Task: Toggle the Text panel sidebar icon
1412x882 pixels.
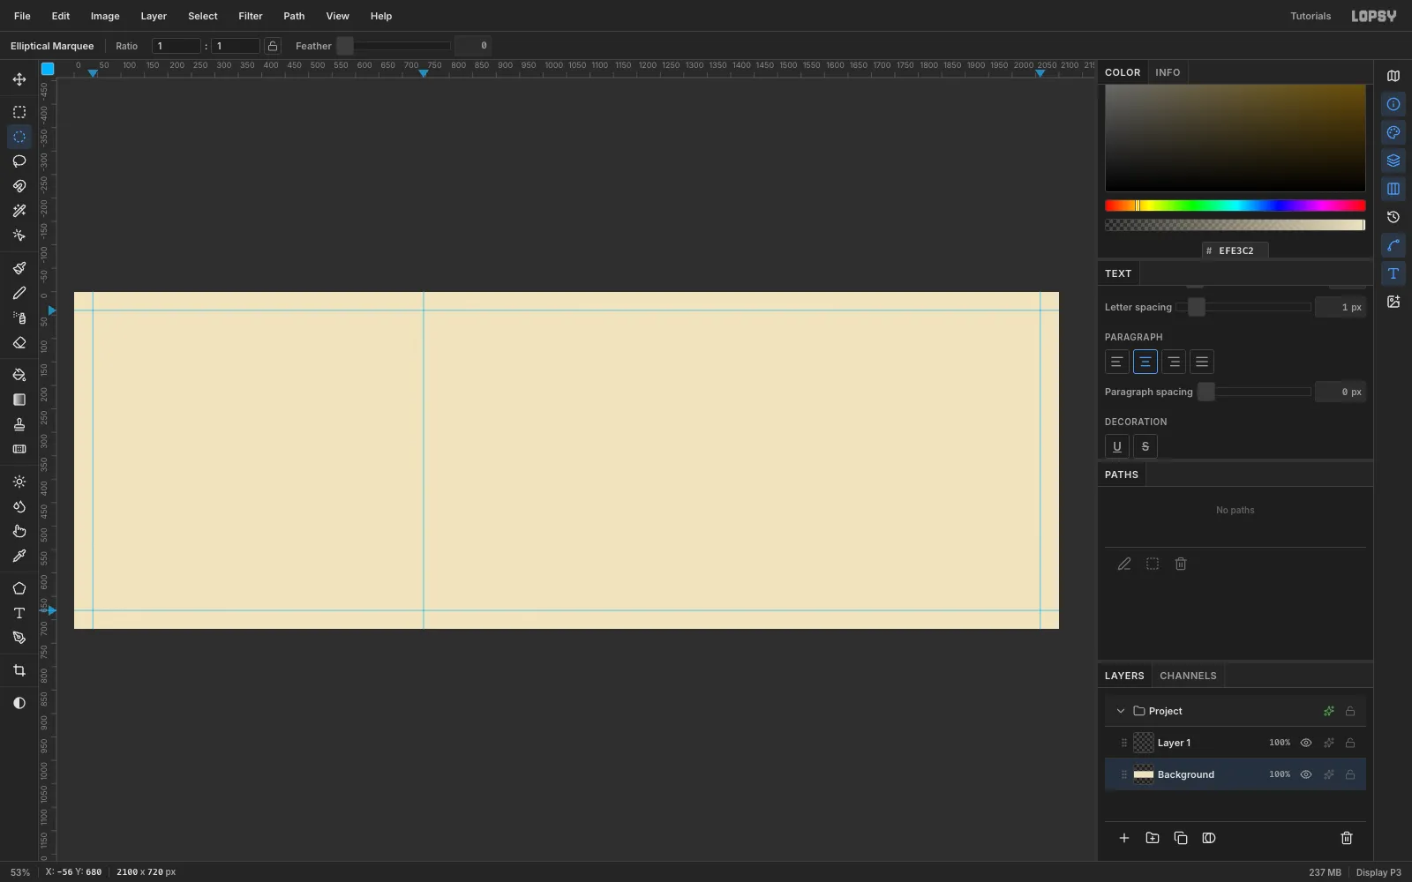Action: pyautogui.click(x=1393, y=273)
